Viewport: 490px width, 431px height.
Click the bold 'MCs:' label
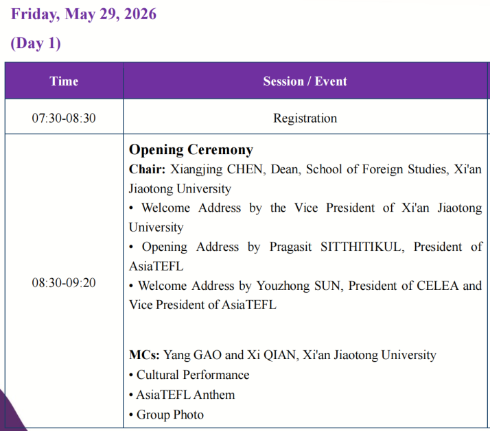pos(144,355)
